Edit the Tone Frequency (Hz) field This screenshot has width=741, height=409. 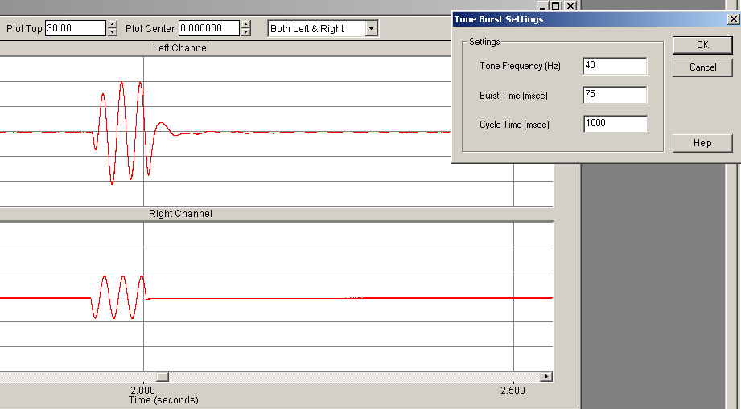615,66
